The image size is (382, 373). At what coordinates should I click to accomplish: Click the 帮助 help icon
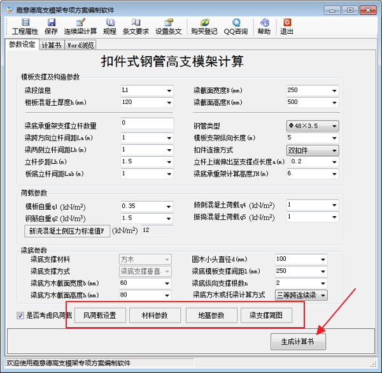[x=264, y=26]
